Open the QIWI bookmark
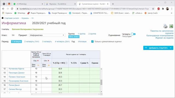 pyautogui.click(x=121, y=13)
